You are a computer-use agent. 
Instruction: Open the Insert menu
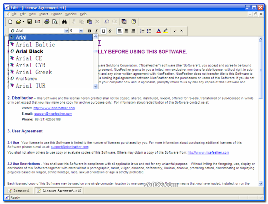[44, 14]
